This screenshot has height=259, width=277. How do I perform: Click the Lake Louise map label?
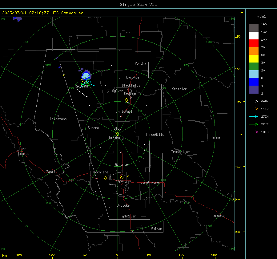(24, 151)
